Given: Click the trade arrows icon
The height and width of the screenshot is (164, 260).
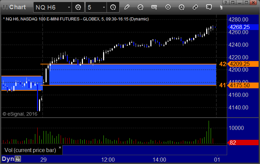Looking at the screenshot, I should pyautogui.click(x=195, y=7).
